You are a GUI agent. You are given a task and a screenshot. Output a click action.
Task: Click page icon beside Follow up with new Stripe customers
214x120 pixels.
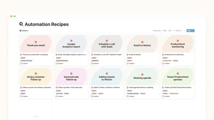[21, 87]
